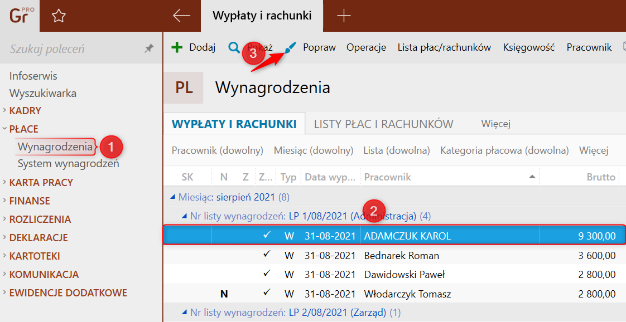626x322 pixels.
Task: Collapse the LP 2/08/2021 (Zarząd) group
Action: tap(184, 313)
